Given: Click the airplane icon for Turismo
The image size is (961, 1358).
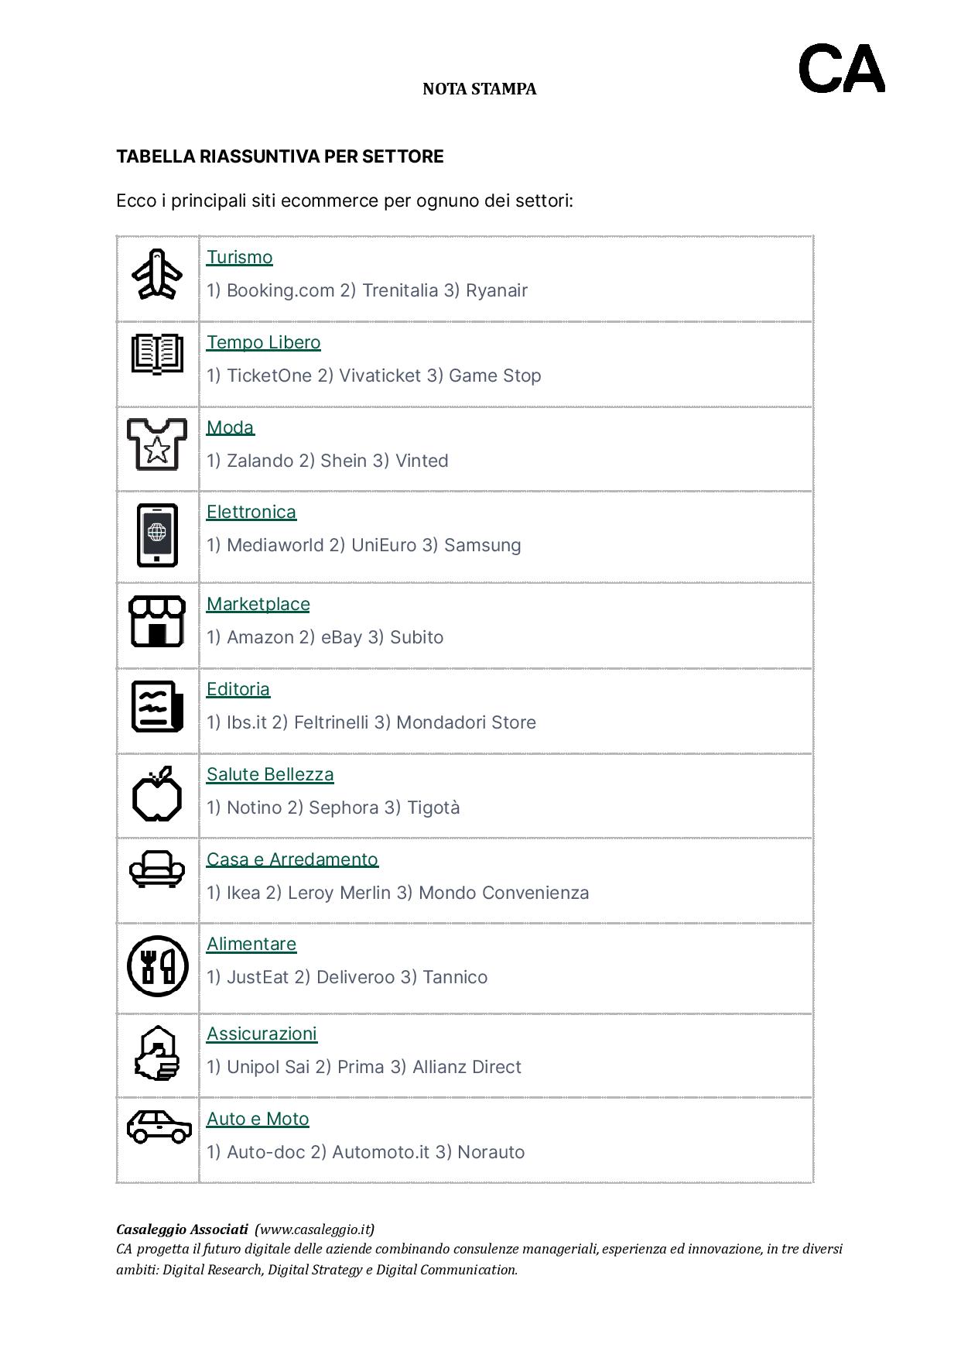Looking at the screenshot, I should [x=157, y=274].
